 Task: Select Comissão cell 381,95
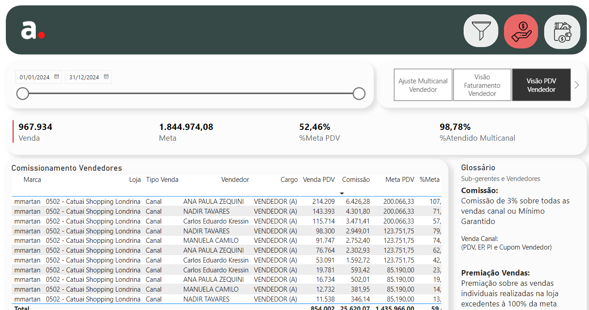361,289
